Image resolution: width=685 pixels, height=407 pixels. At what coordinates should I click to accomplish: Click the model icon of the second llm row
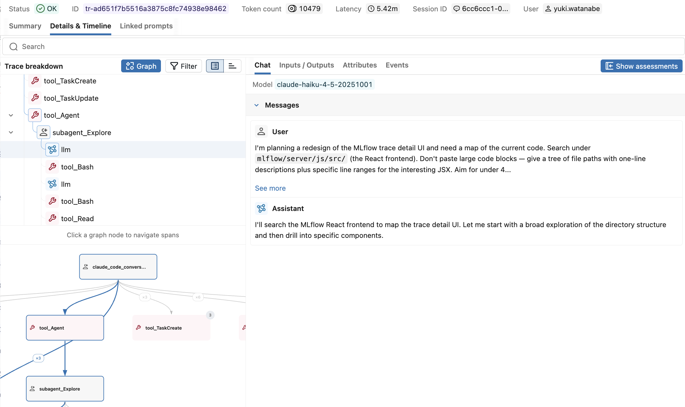(52, 184)
